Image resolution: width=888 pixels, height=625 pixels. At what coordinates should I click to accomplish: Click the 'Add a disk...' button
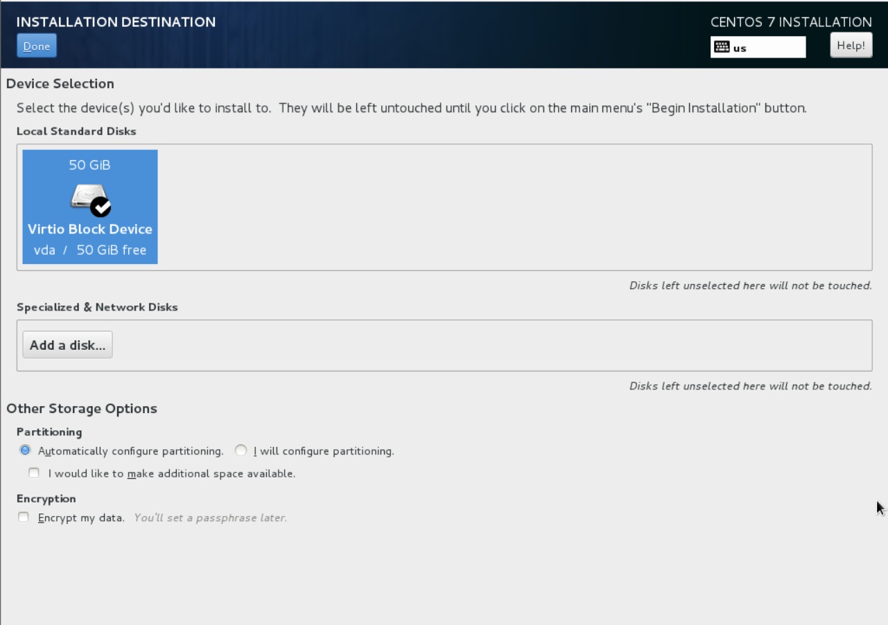67,345
